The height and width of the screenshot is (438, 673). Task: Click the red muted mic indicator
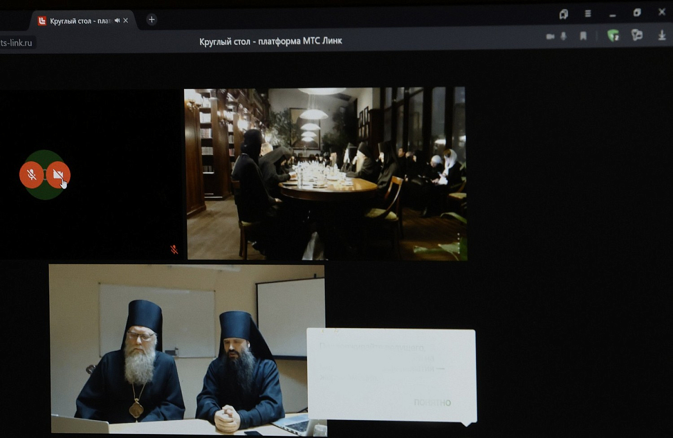click(174, 250)
